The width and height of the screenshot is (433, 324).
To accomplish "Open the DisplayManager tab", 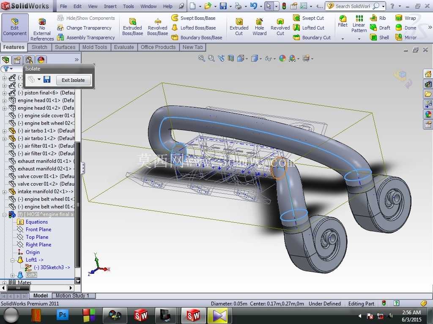I will tap(41, 59).
